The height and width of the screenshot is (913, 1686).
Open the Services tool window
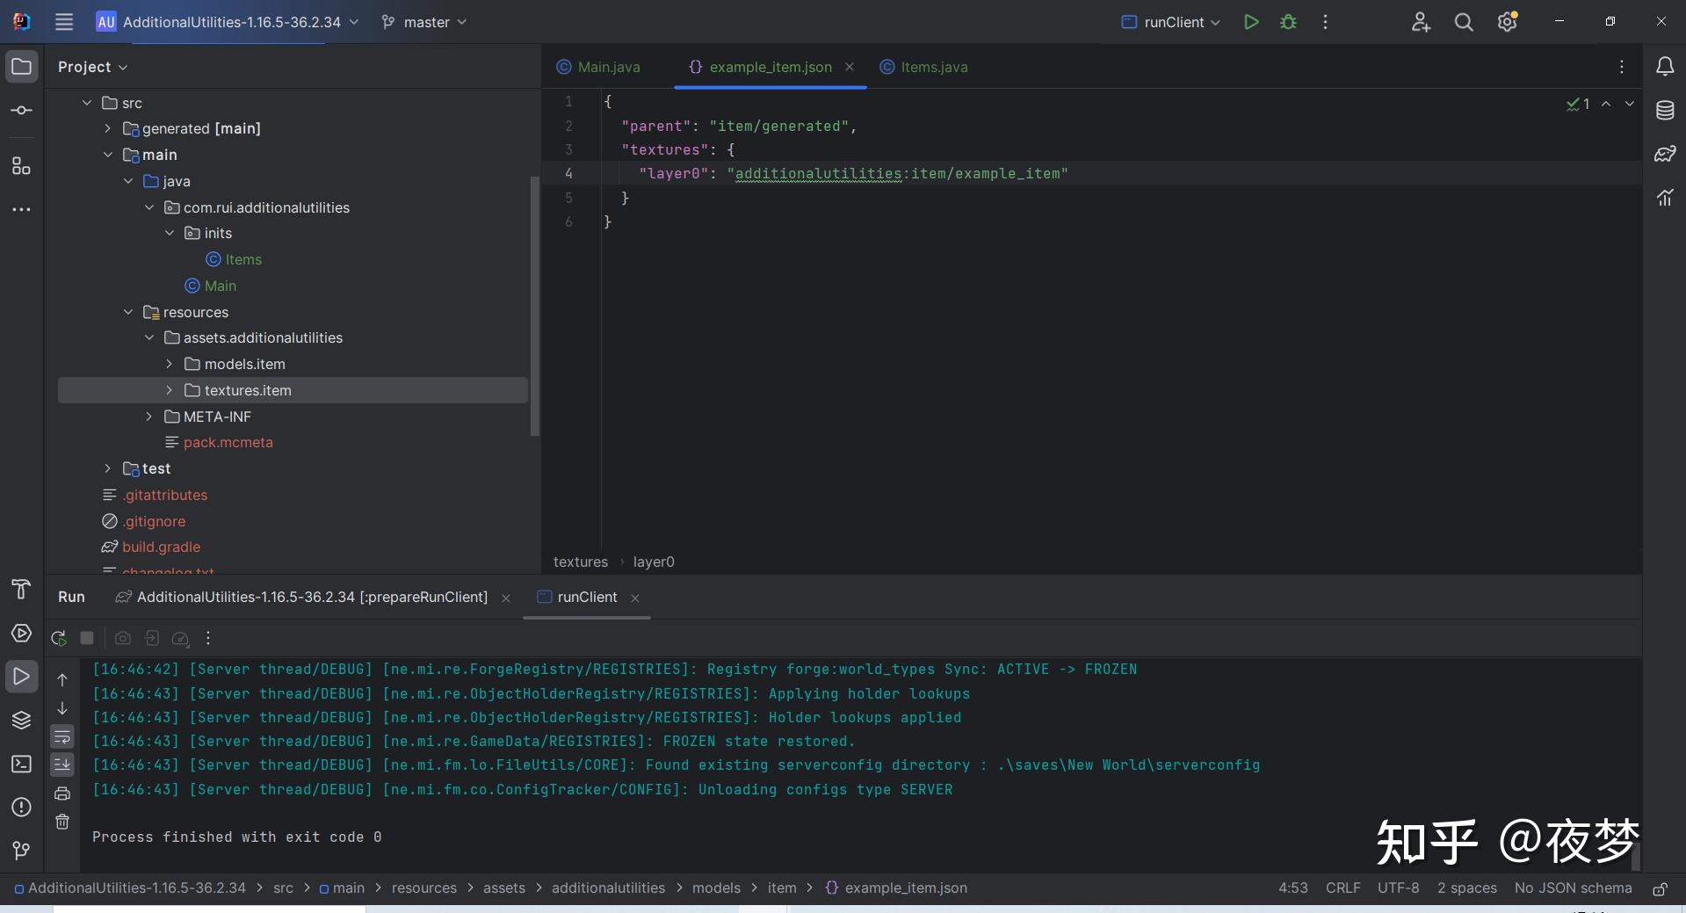coord(22,634)
